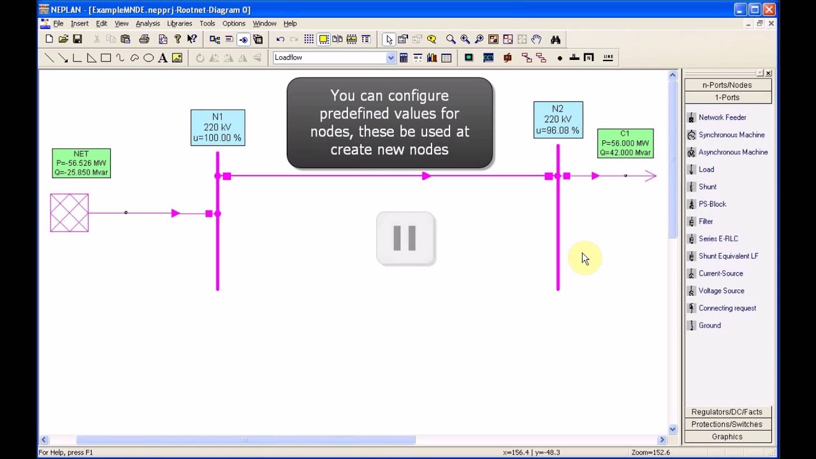Insert a node with the black dot icon
The width and height of the screenshot is (816, 459).
[560, 58]
